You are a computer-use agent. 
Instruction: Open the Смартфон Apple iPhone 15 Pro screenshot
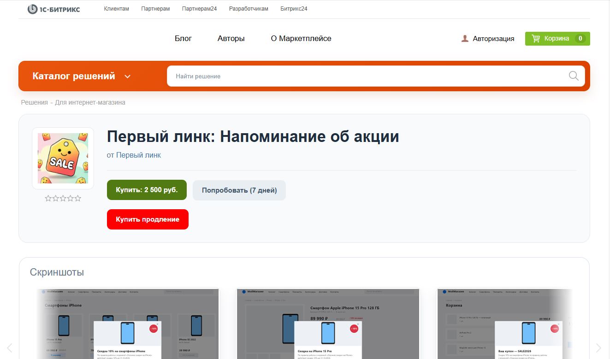click(x=328, y=324)
